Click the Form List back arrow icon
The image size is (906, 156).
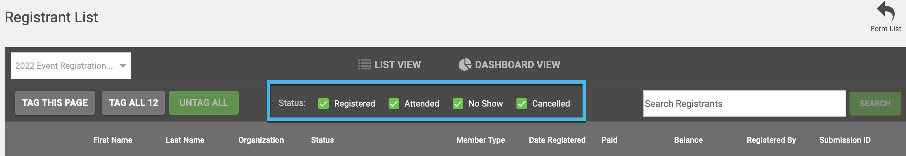point(885,11)
